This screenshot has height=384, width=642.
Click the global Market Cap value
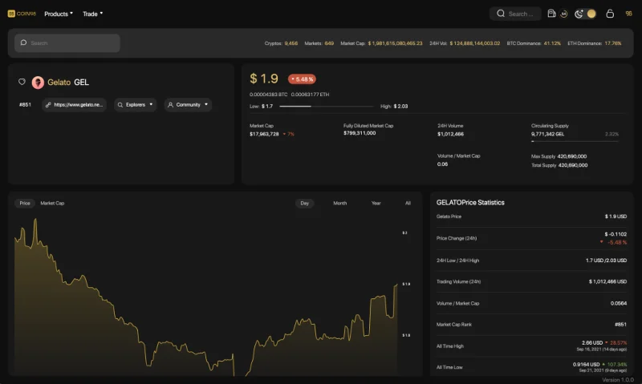[x=395, y=43]
